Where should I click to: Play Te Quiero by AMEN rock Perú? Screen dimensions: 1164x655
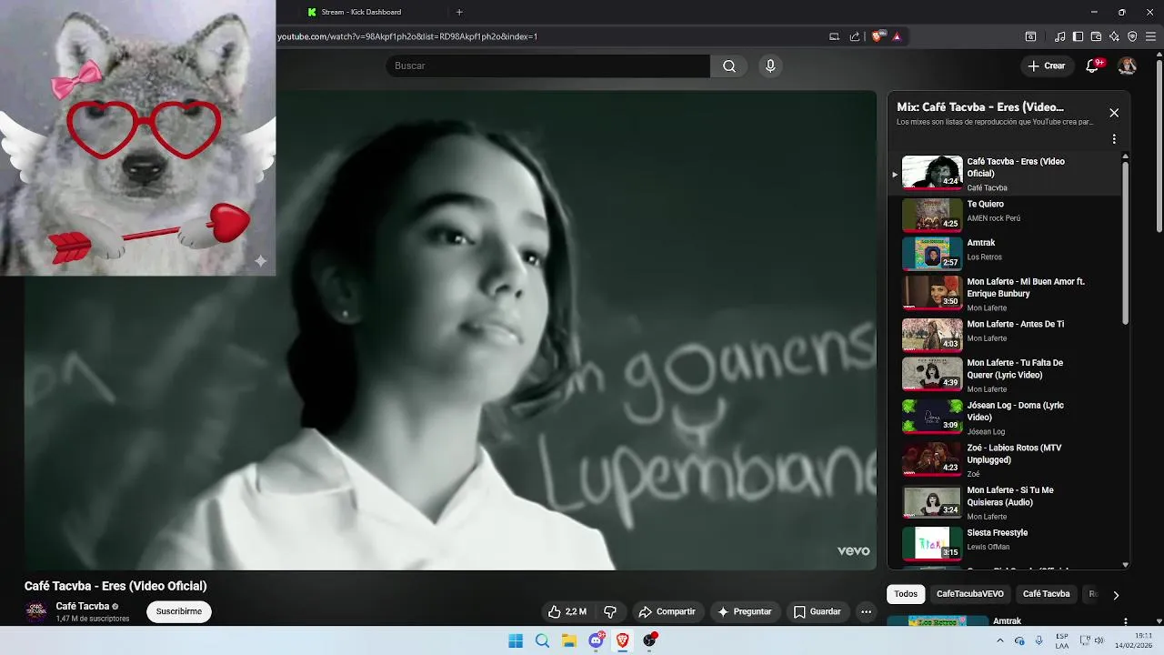pos(1005,215)
